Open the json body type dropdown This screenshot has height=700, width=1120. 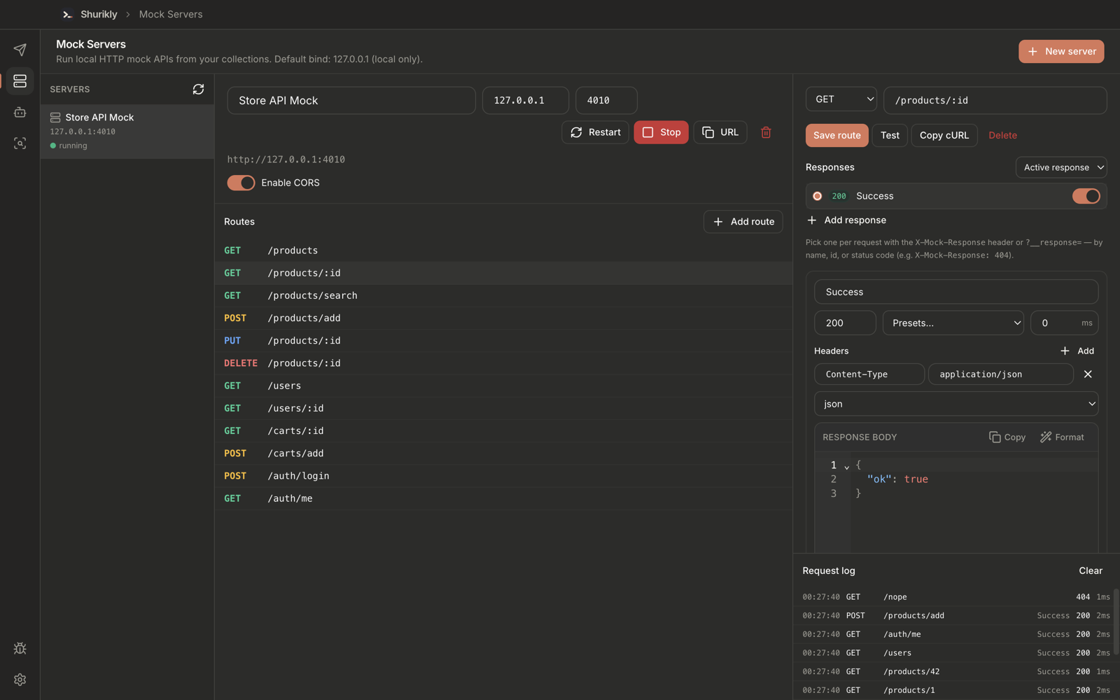[x=955, y=404]
